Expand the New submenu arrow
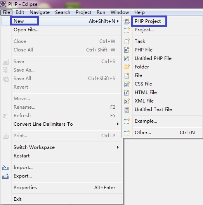Screen dimensions: 203x205 (x=118, y=21)
